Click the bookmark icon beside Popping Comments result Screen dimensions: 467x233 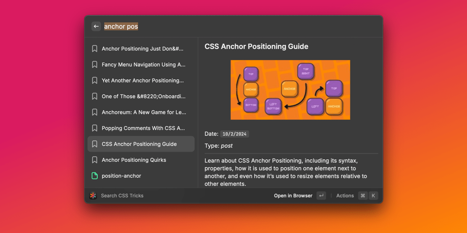click(95, 128)
